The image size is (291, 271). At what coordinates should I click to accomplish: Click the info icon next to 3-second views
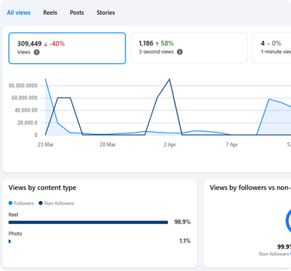coord(180,52)
